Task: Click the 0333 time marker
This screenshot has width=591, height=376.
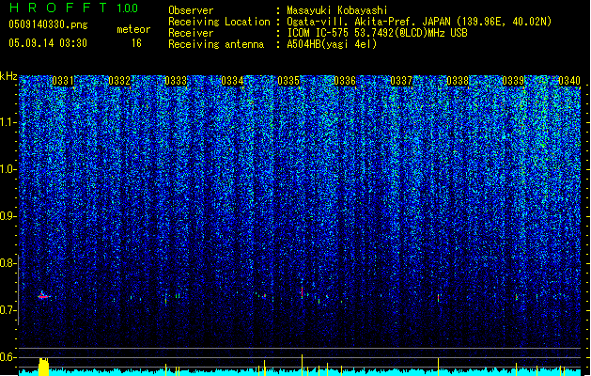Action: (x=176, y=81)
